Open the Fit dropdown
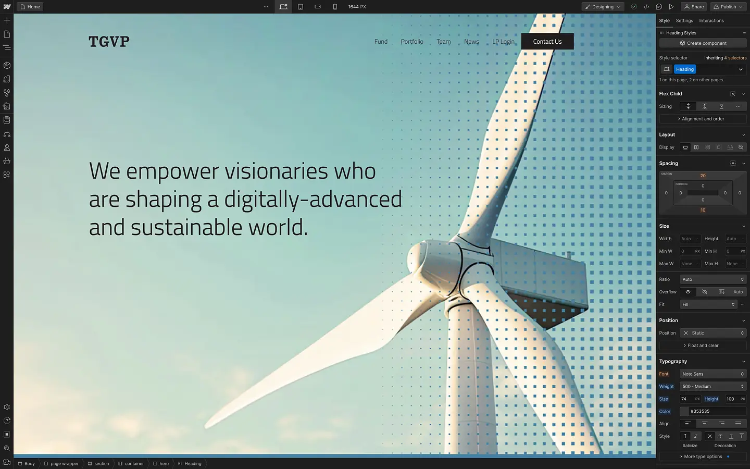The height and width of the screenshot is (469, 750). (x=708, y=304)
